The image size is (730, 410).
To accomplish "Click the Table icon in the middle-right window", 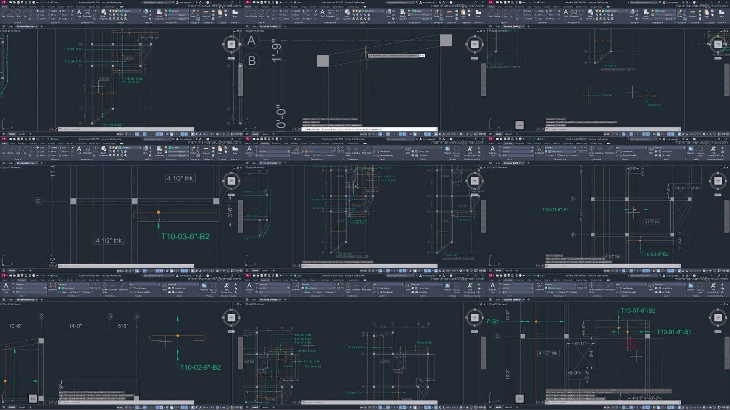I will pyautogui.click(x=651, y=150).
